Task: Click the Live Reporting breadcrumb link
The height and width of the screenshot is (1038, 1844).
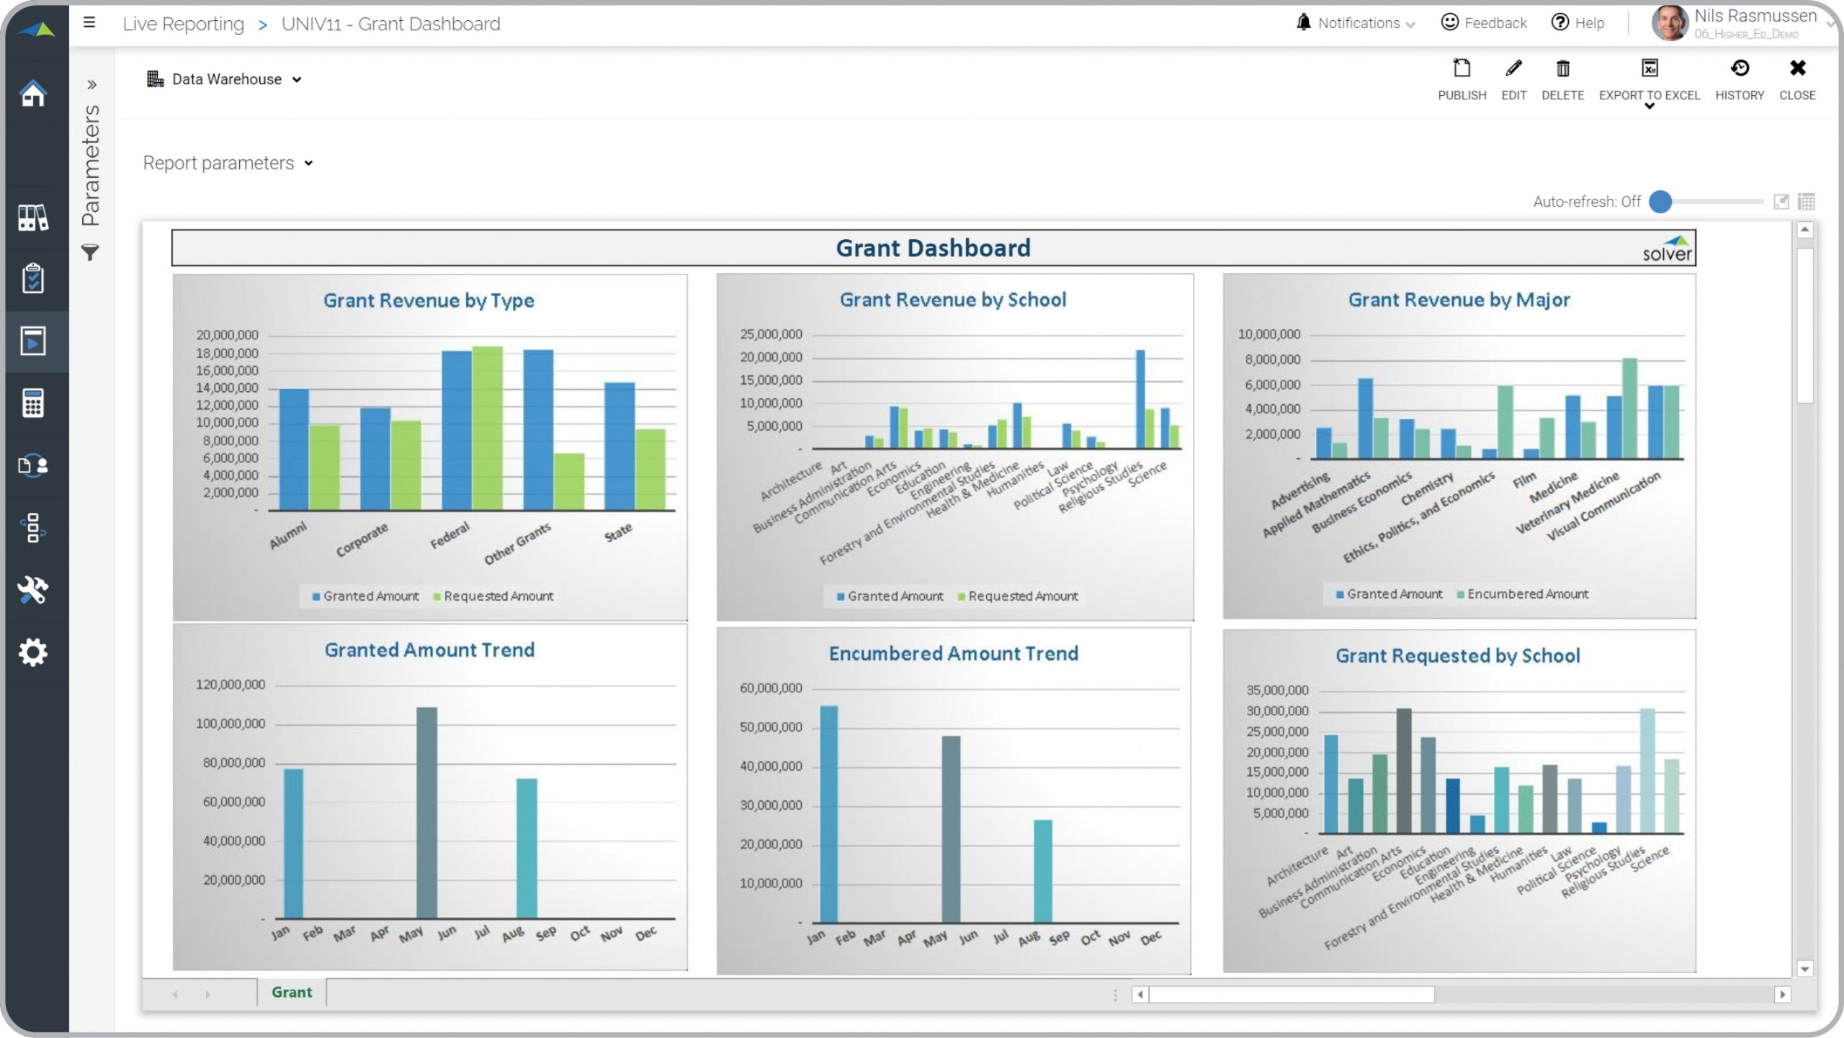Action: 183,24
